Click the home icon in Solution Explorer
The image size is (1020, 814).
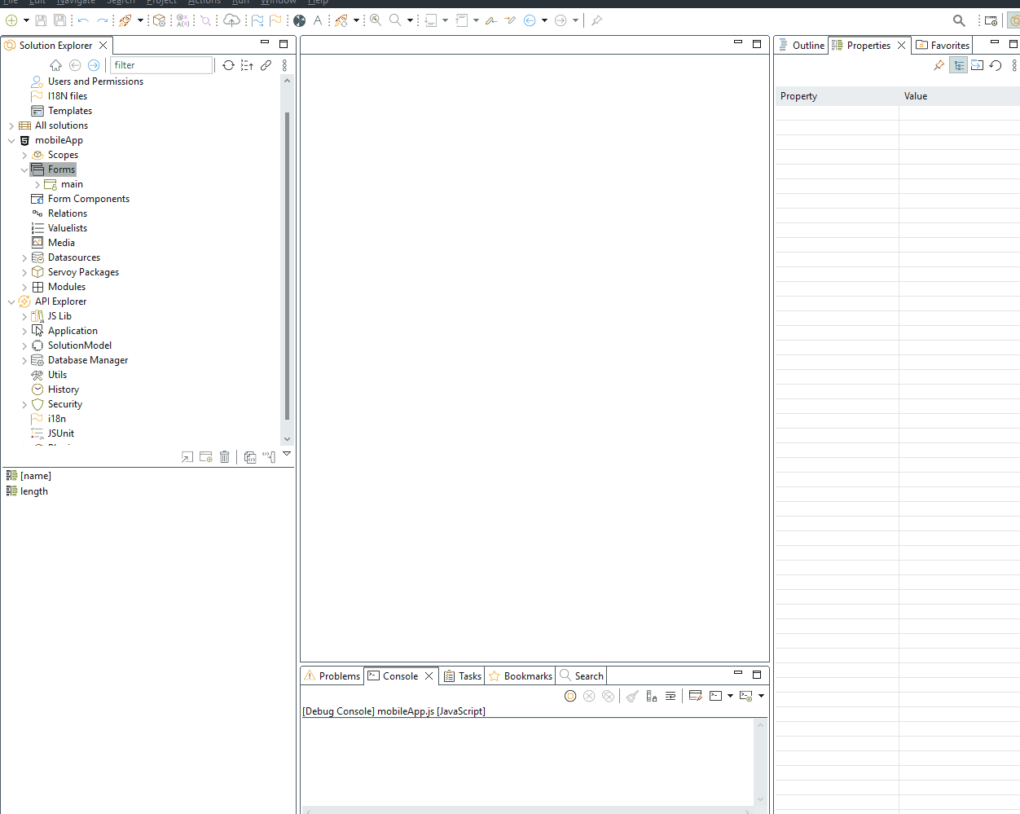pos(55,65)
